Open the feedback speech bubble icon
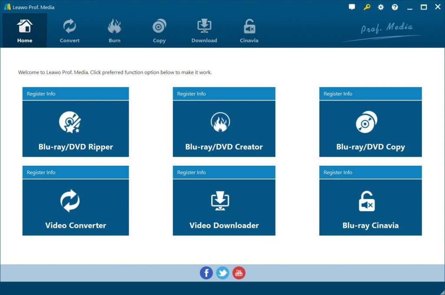Screen dimensions: 445x295 [x=352, y=7]
